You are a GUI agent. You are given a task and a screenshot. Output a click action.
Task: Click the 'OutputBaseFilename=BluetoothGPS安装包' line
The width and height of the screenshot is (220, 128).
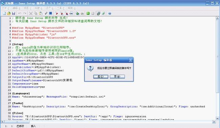click(42, 80)
